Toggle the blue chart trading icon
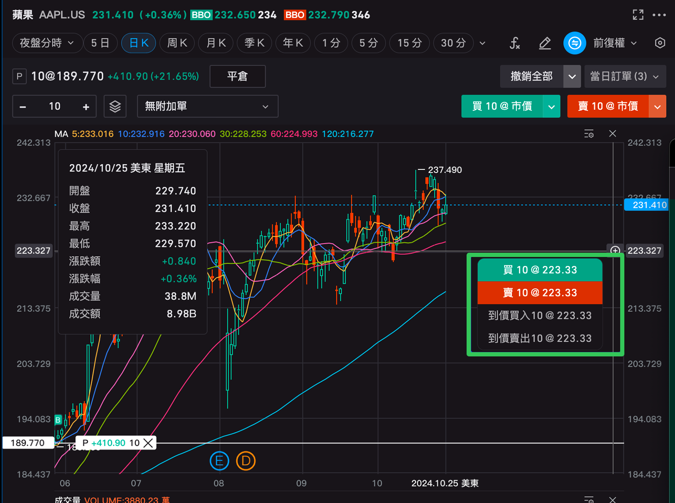This screenshot has height=503, width=675. click(575, 43)
